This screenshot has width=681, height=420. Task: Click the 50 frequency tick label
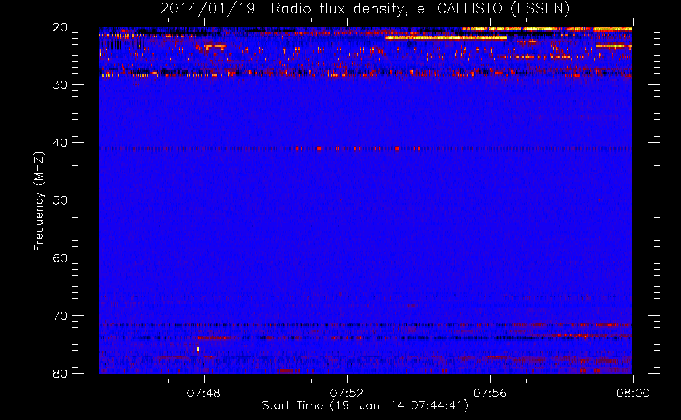click(x=60, y=200)
